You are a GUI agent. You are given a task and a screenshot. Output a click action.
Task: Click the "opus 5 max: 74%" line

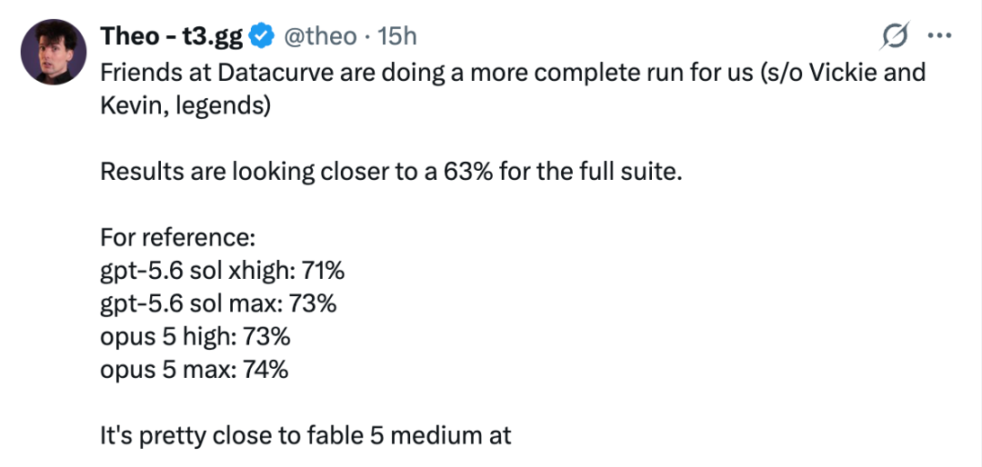[195, 371]
